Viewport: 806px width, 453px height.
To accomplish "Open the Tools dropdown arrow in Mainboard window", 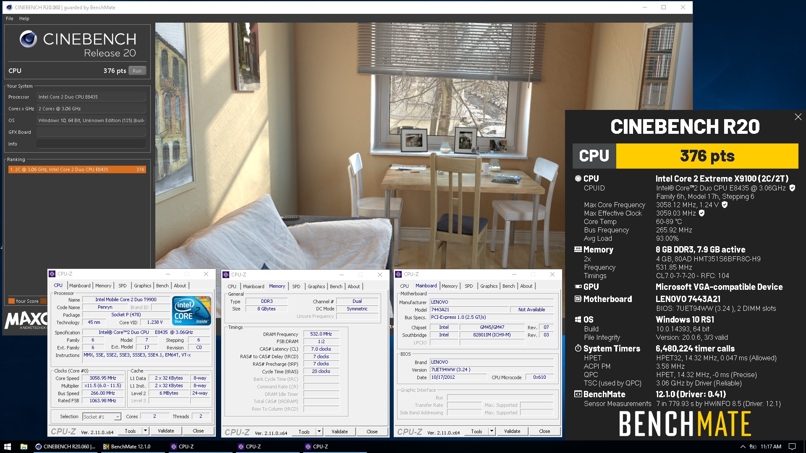I will [x=492, y=431].
